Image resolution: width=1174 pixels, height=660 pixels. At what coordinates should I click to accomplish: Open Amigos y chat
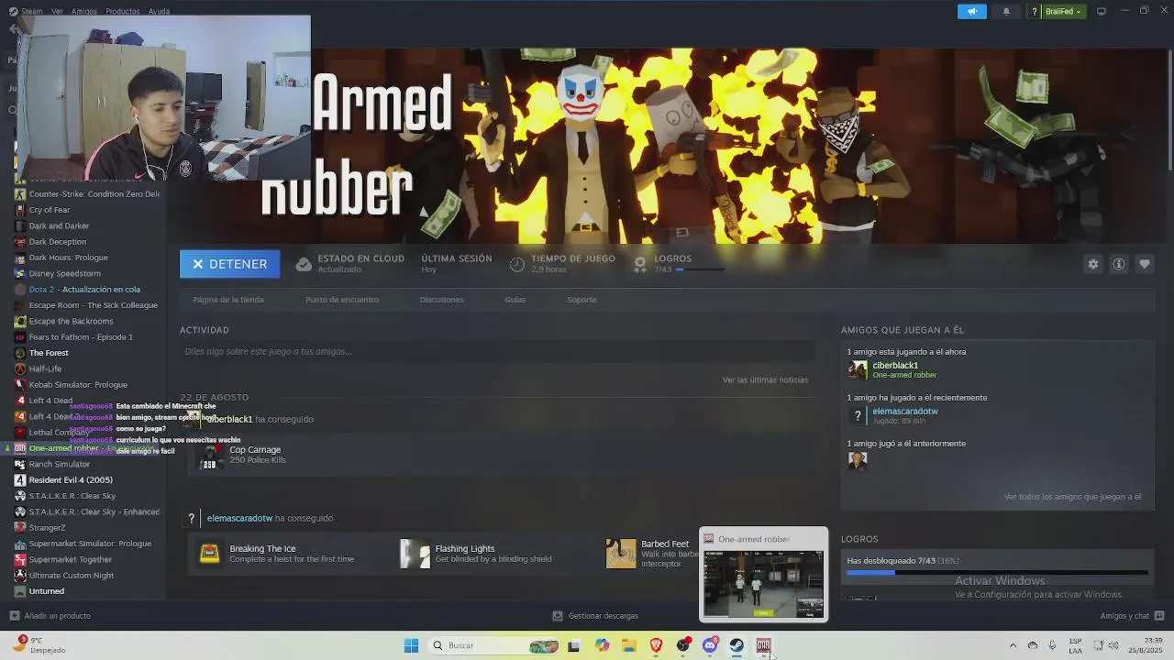[x=1132, y=616]
